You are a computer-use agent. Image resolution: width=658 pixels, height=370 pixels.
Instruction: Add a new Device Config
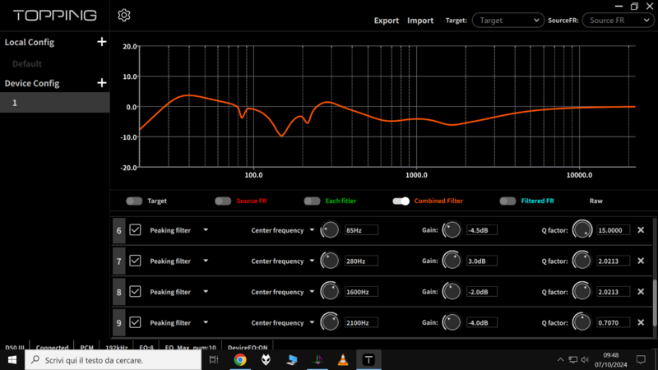(x=102, y=83)
